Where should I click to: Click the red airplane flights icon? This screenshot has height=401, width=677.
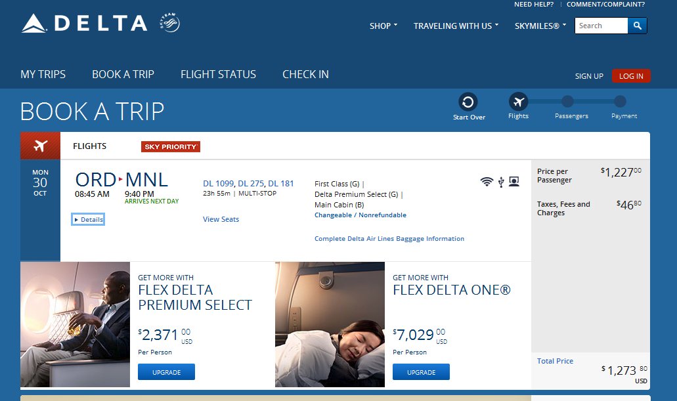pos(40,146)
